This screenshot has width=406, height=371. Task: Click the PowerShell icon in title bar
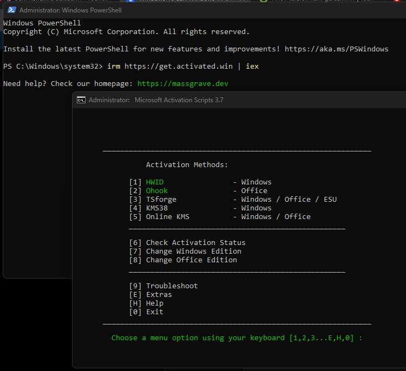click(12, 10)
